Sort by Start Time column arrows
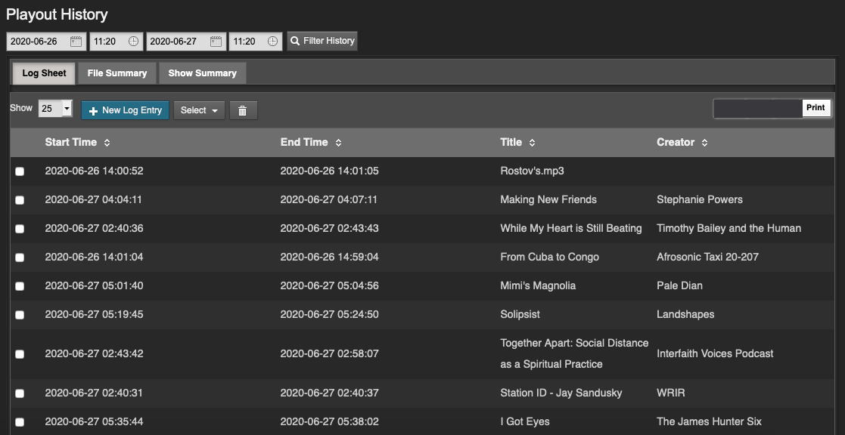The height and width of the screenshot is (435, 845). click(107, 143)
